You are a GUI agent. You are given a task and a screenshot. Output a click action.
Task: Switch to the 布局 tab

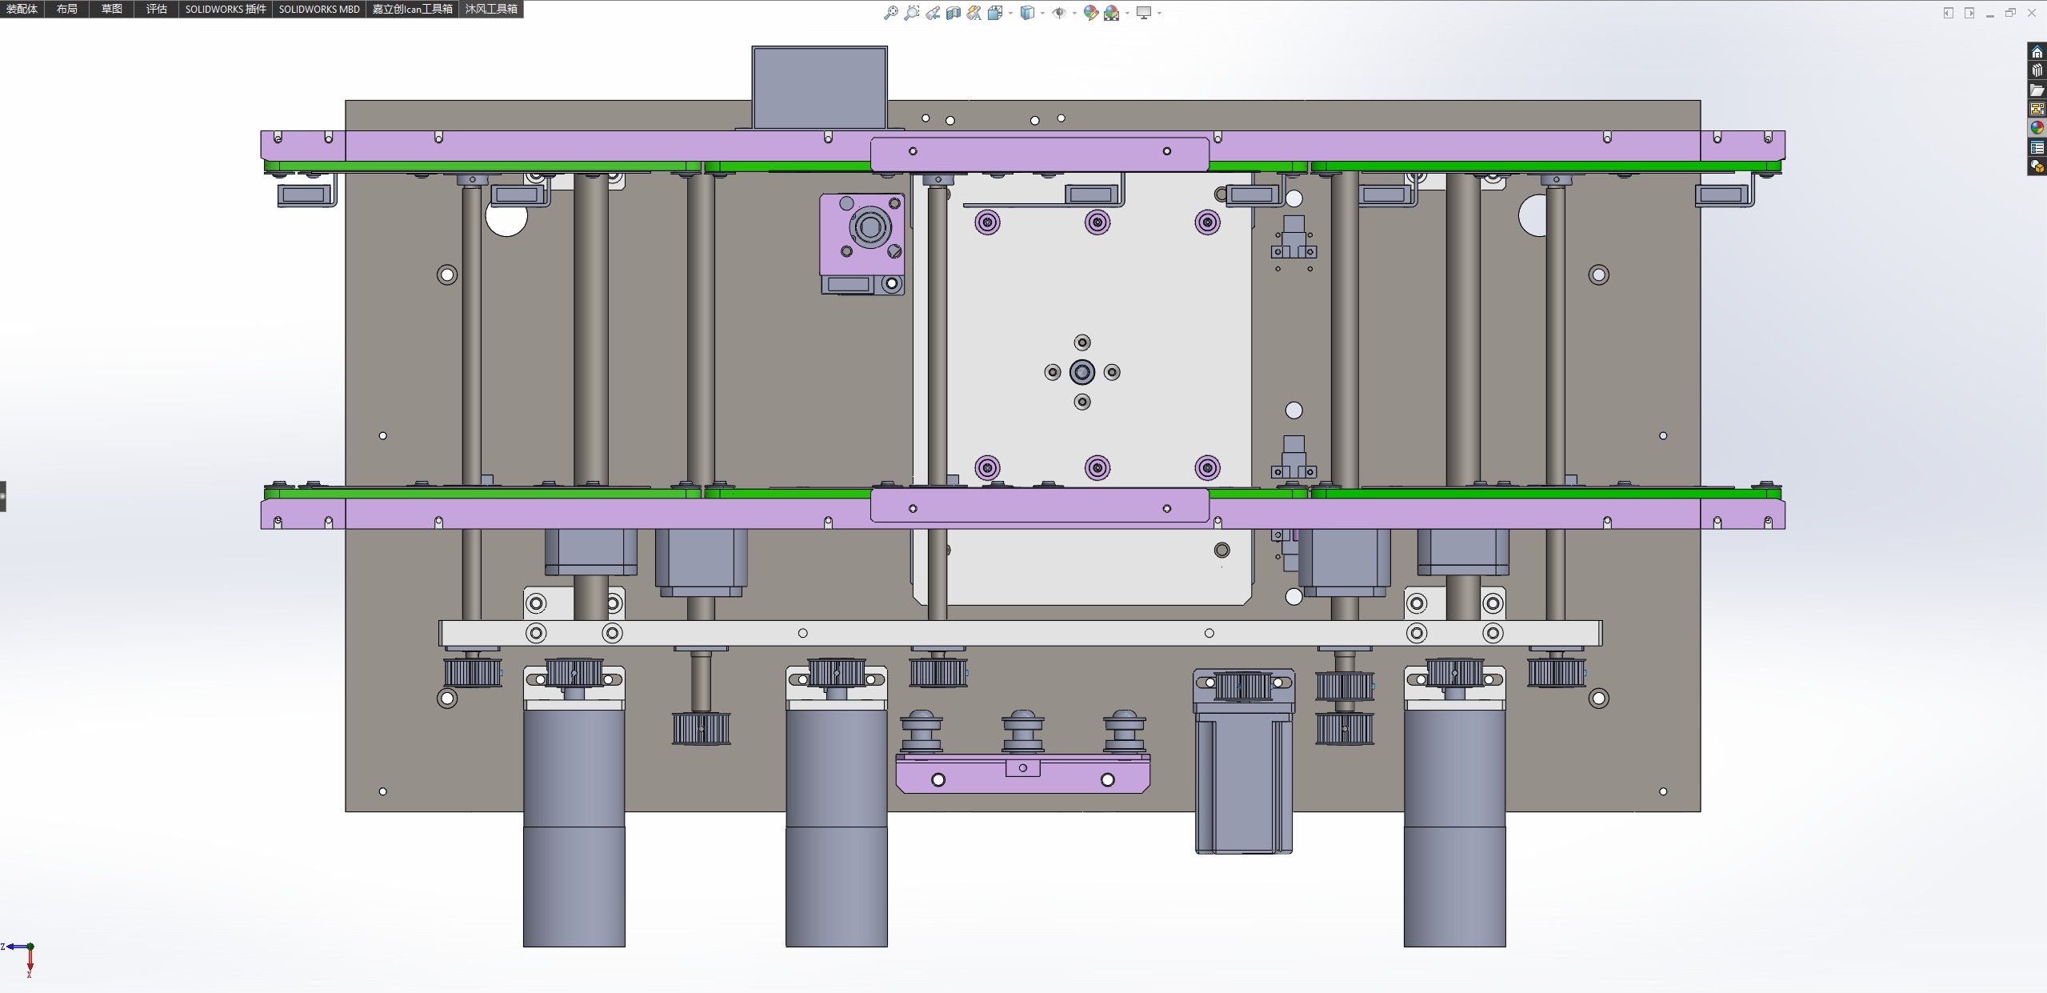coord(67,9)
